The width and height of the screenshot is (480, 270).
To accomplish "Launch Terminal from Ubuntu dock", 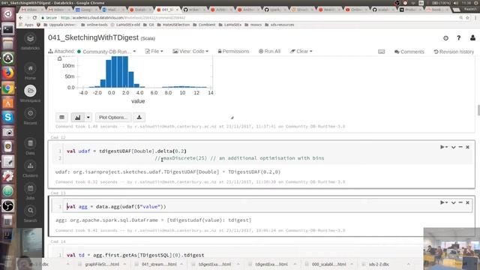I will [x=8, y=29].
